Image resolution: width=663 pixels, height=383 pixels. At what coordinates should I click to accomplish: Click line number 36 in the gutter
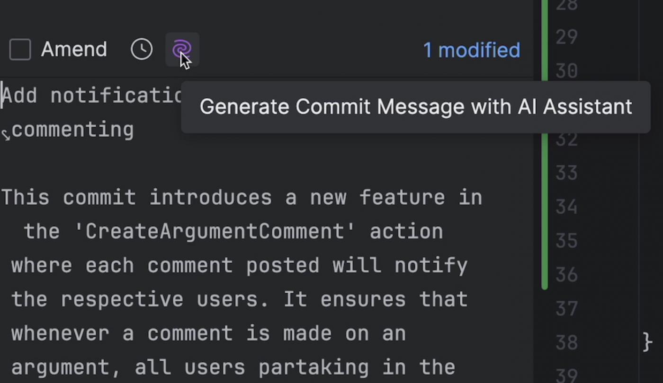(x=566, y=275)
